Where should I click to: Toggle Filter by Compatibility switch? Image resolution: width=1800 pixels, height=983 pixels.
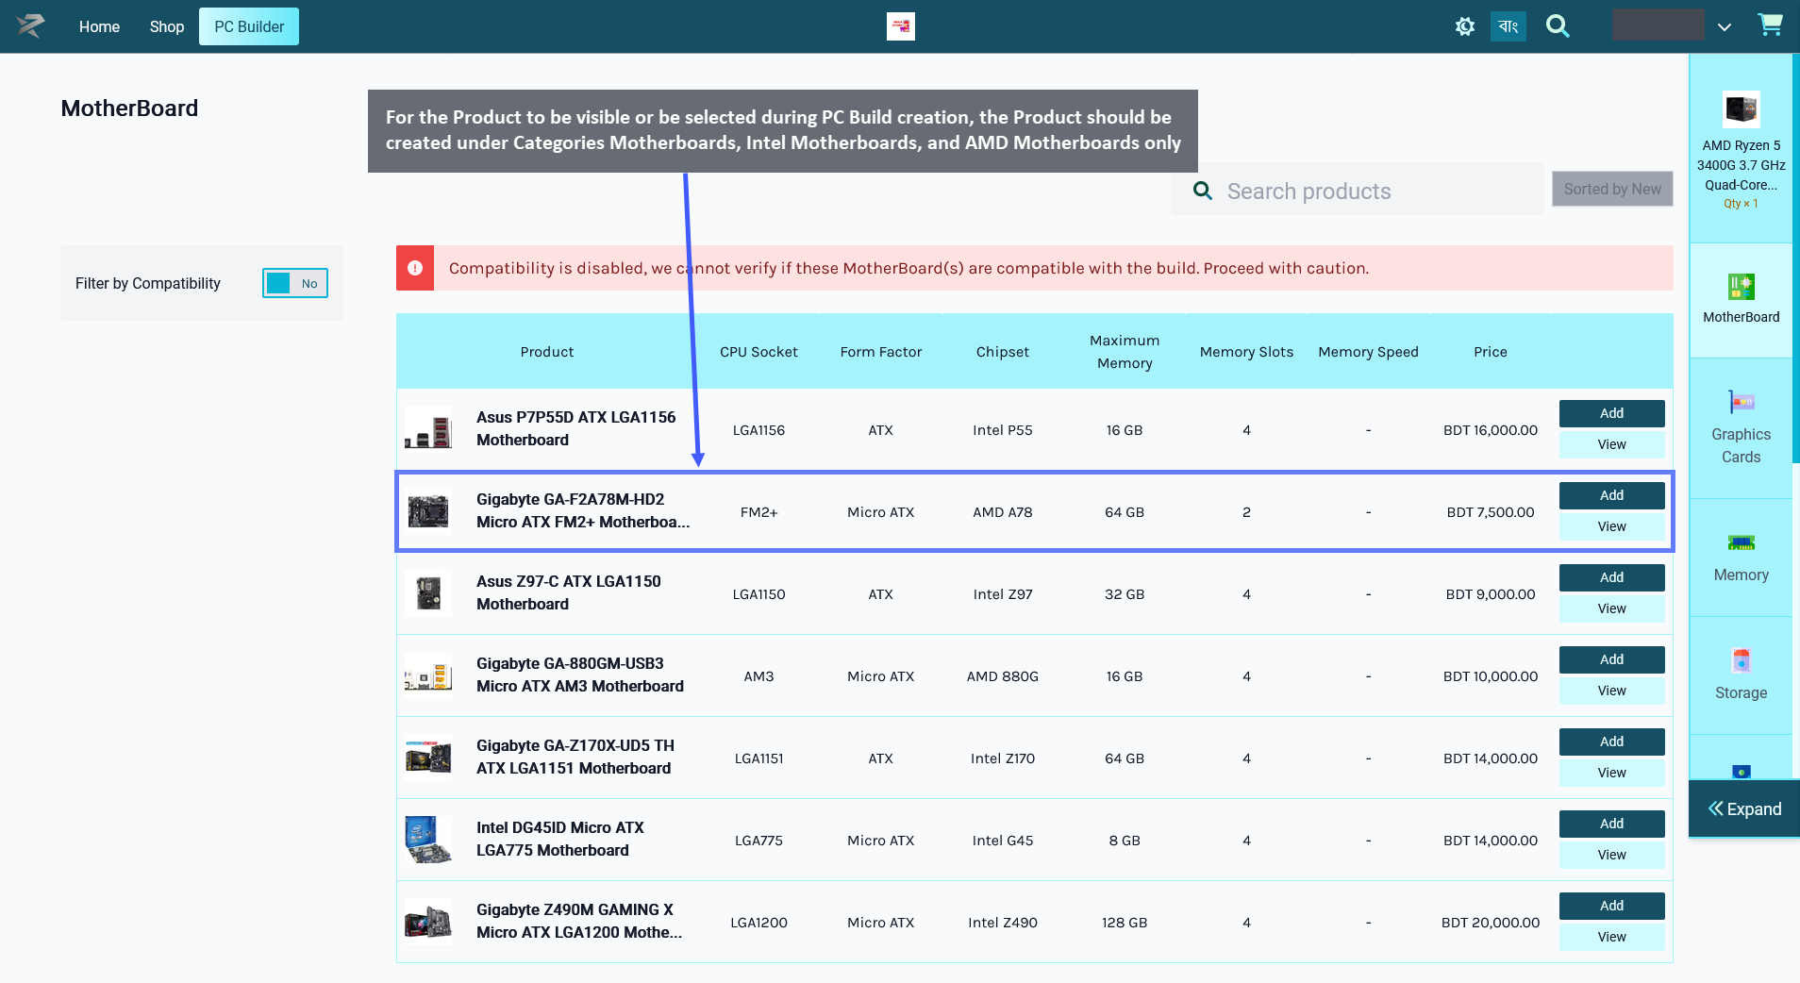[x=295, y=283]
